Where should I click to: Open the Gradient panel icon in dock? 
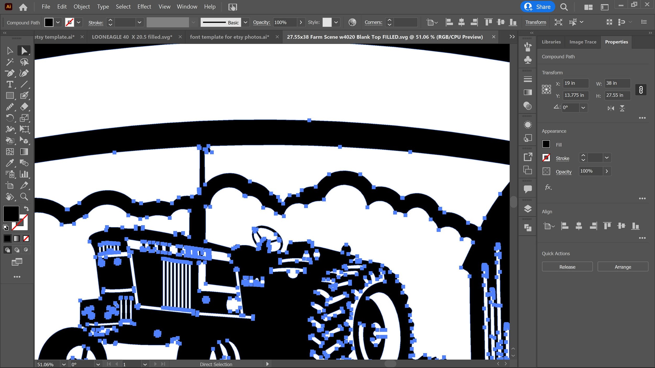point(527,92)
